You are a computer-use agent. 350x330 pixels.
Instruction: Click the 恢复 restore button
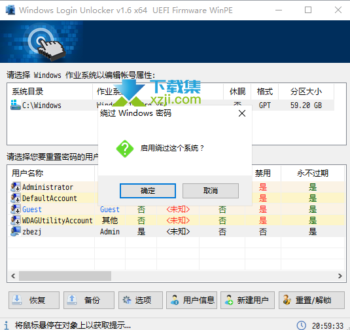pyautogui.click(x=34, y=300)
